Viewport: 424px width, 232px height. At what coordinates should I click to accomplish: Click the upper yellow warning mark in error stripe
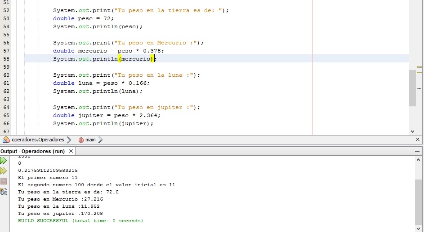click(419, 67)
